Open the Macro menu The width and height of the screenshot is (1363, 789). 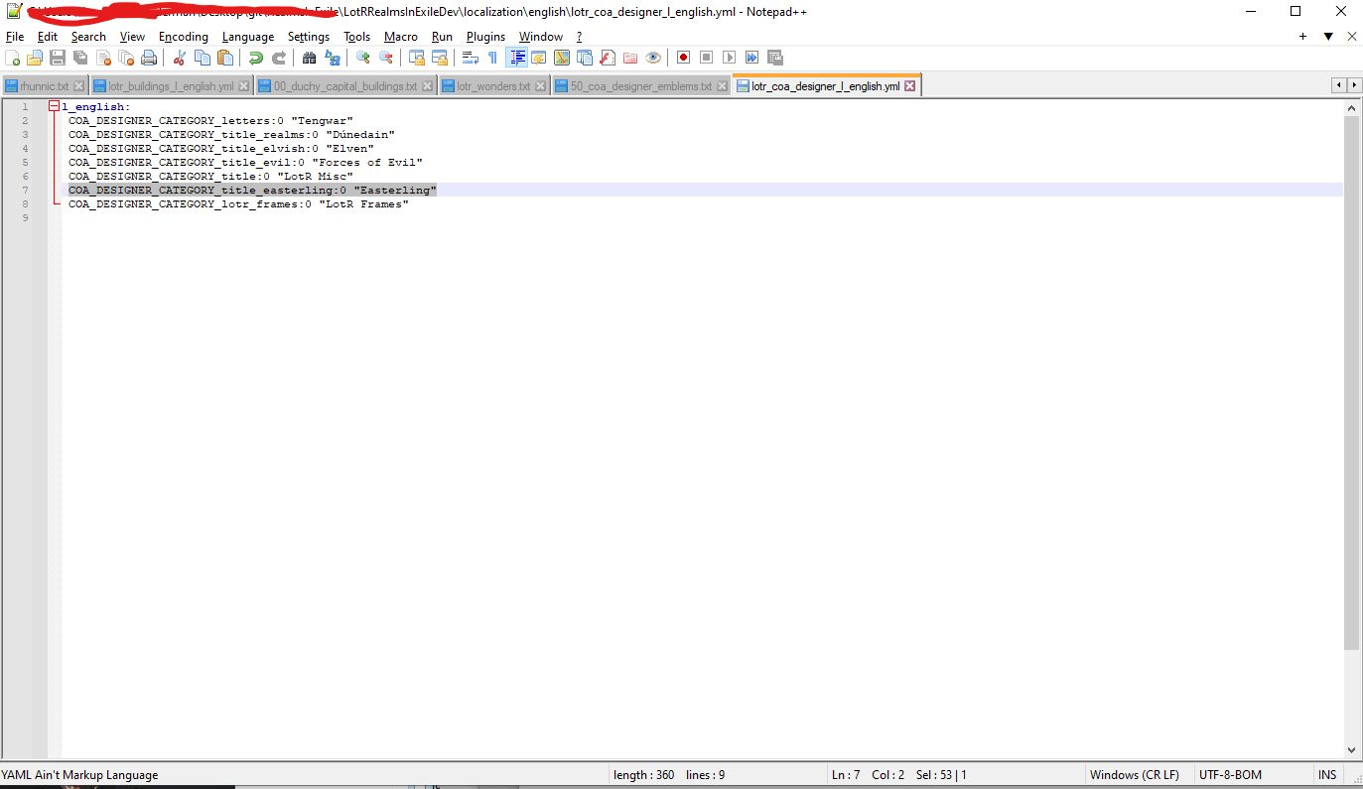(401, 37)
